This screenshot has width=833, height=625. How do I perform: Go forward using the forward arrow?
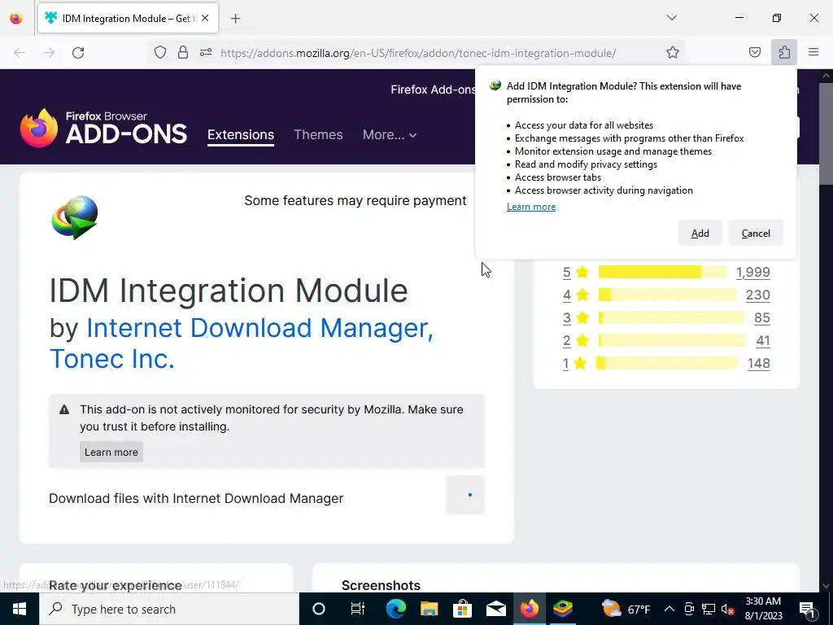tap(49, 53)
